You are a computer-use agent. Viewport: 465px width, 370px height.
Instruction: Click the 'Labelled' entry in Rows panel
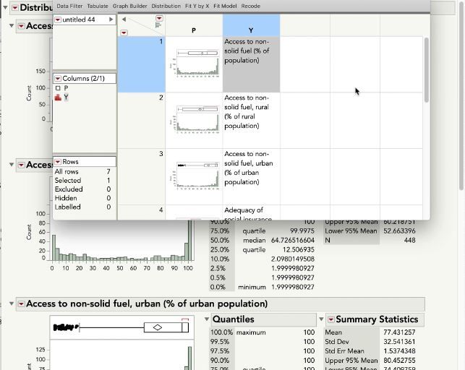pyautogui.click(x=82, y=207)
